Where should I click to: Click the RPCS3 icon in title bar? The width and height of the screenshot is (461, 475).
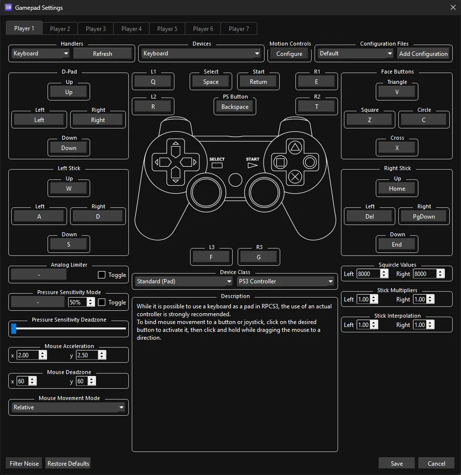(x=8, y=7)
